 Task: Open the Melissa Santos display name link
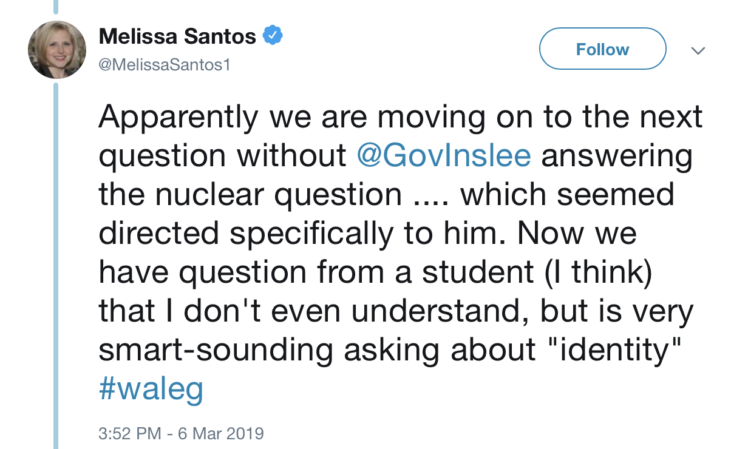point(177,37)
